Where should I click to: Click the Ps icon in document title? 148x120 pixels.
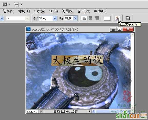tap(28, 29)
